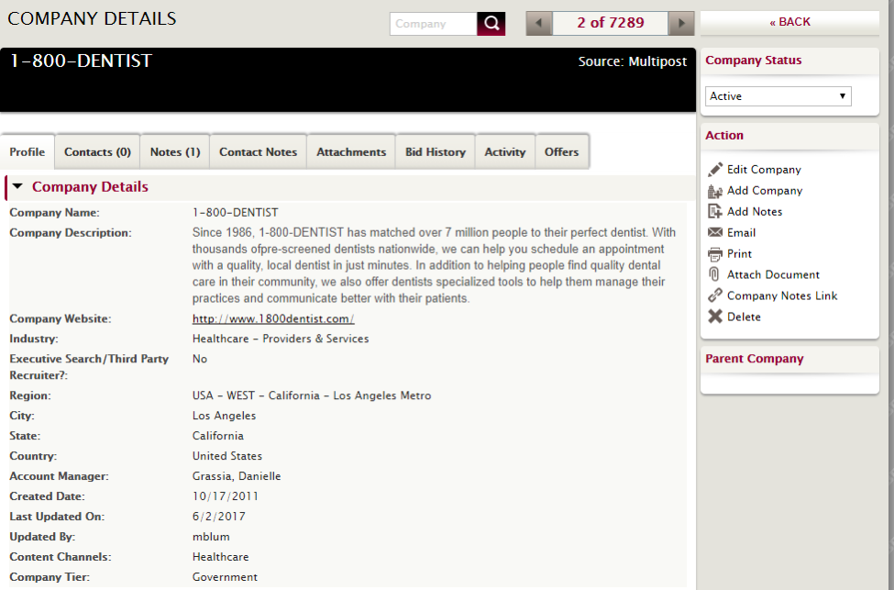894x590 pixels.
Task: Click the '10/17/2011' created date value
Action: (226, 496)
